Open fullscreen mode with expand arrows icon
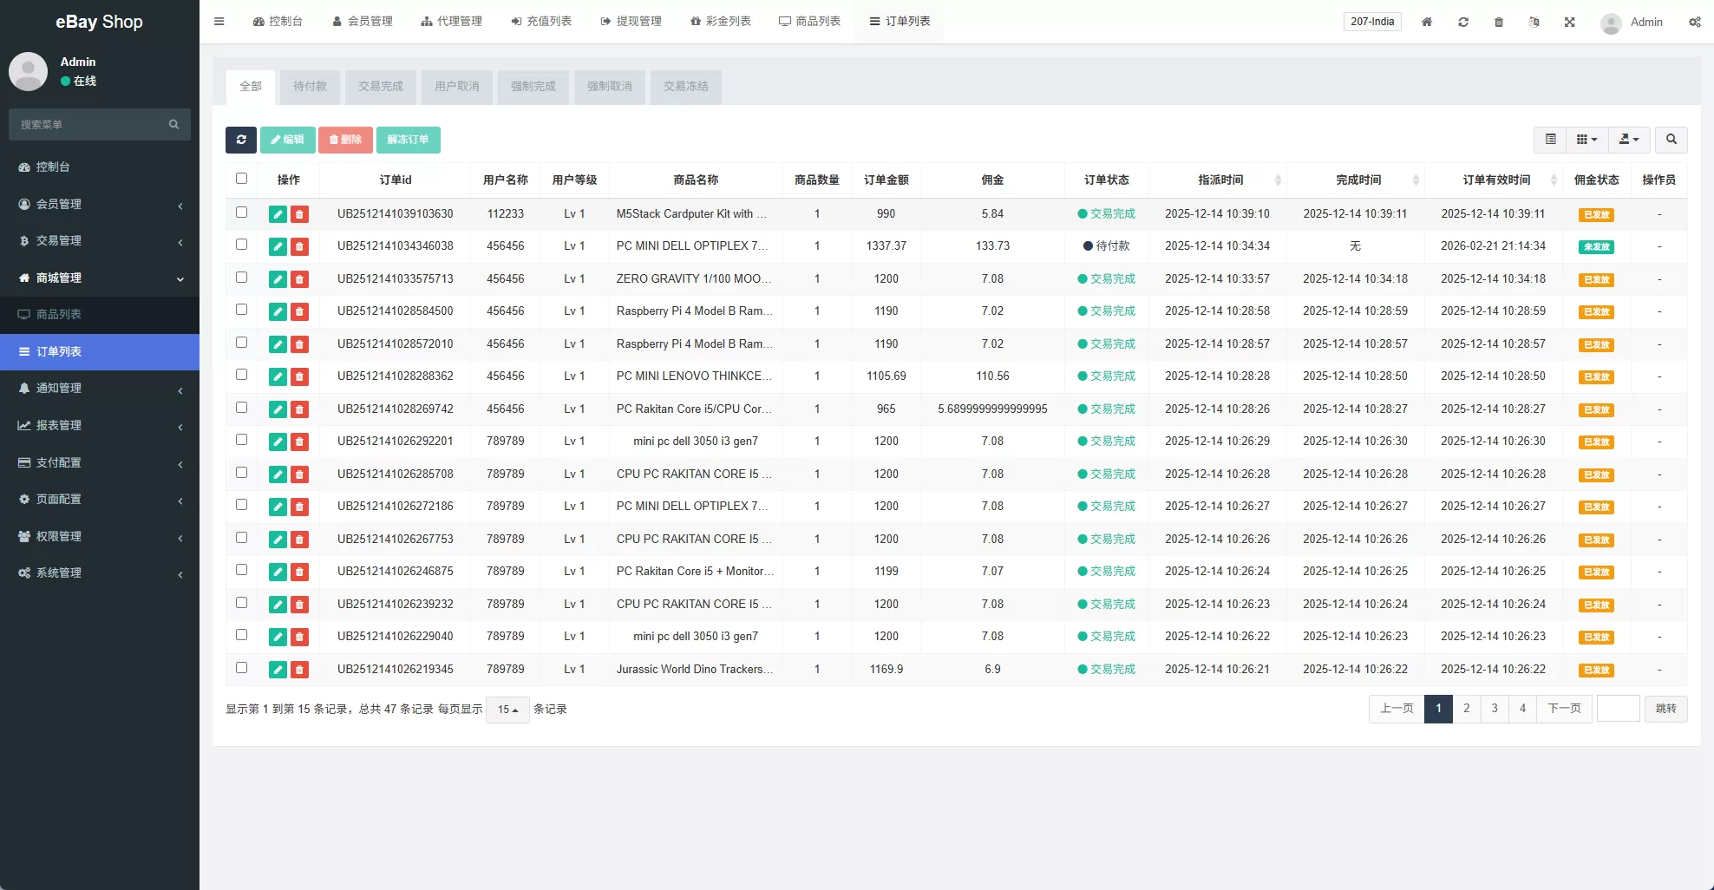 point(1570,22)
